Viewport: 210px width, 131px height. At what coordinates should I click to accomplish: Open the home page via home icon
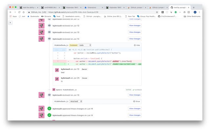pos(24,12)
